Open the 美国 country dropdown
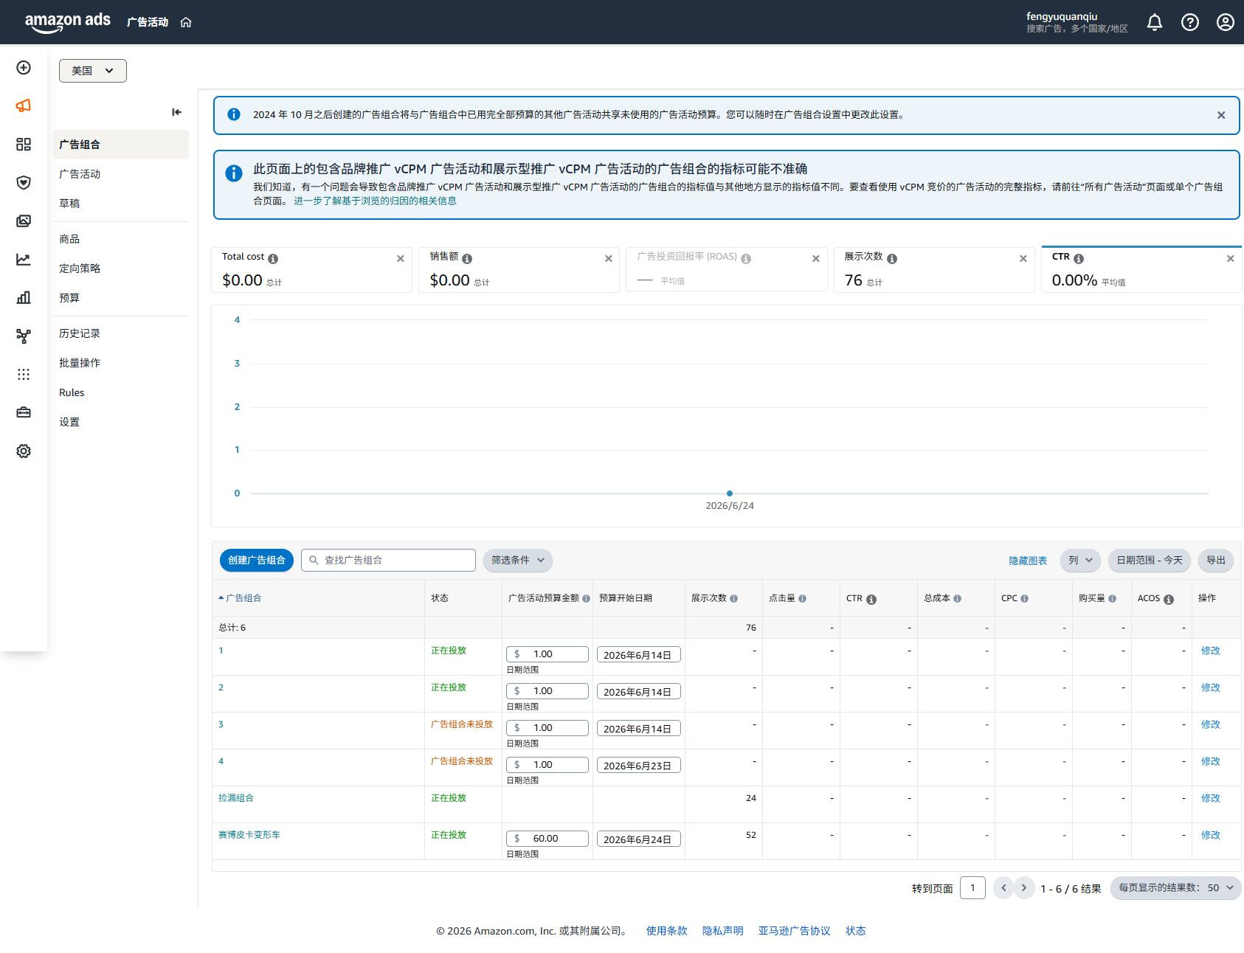The image size is (1244, 953). click(x=93, y=71)
